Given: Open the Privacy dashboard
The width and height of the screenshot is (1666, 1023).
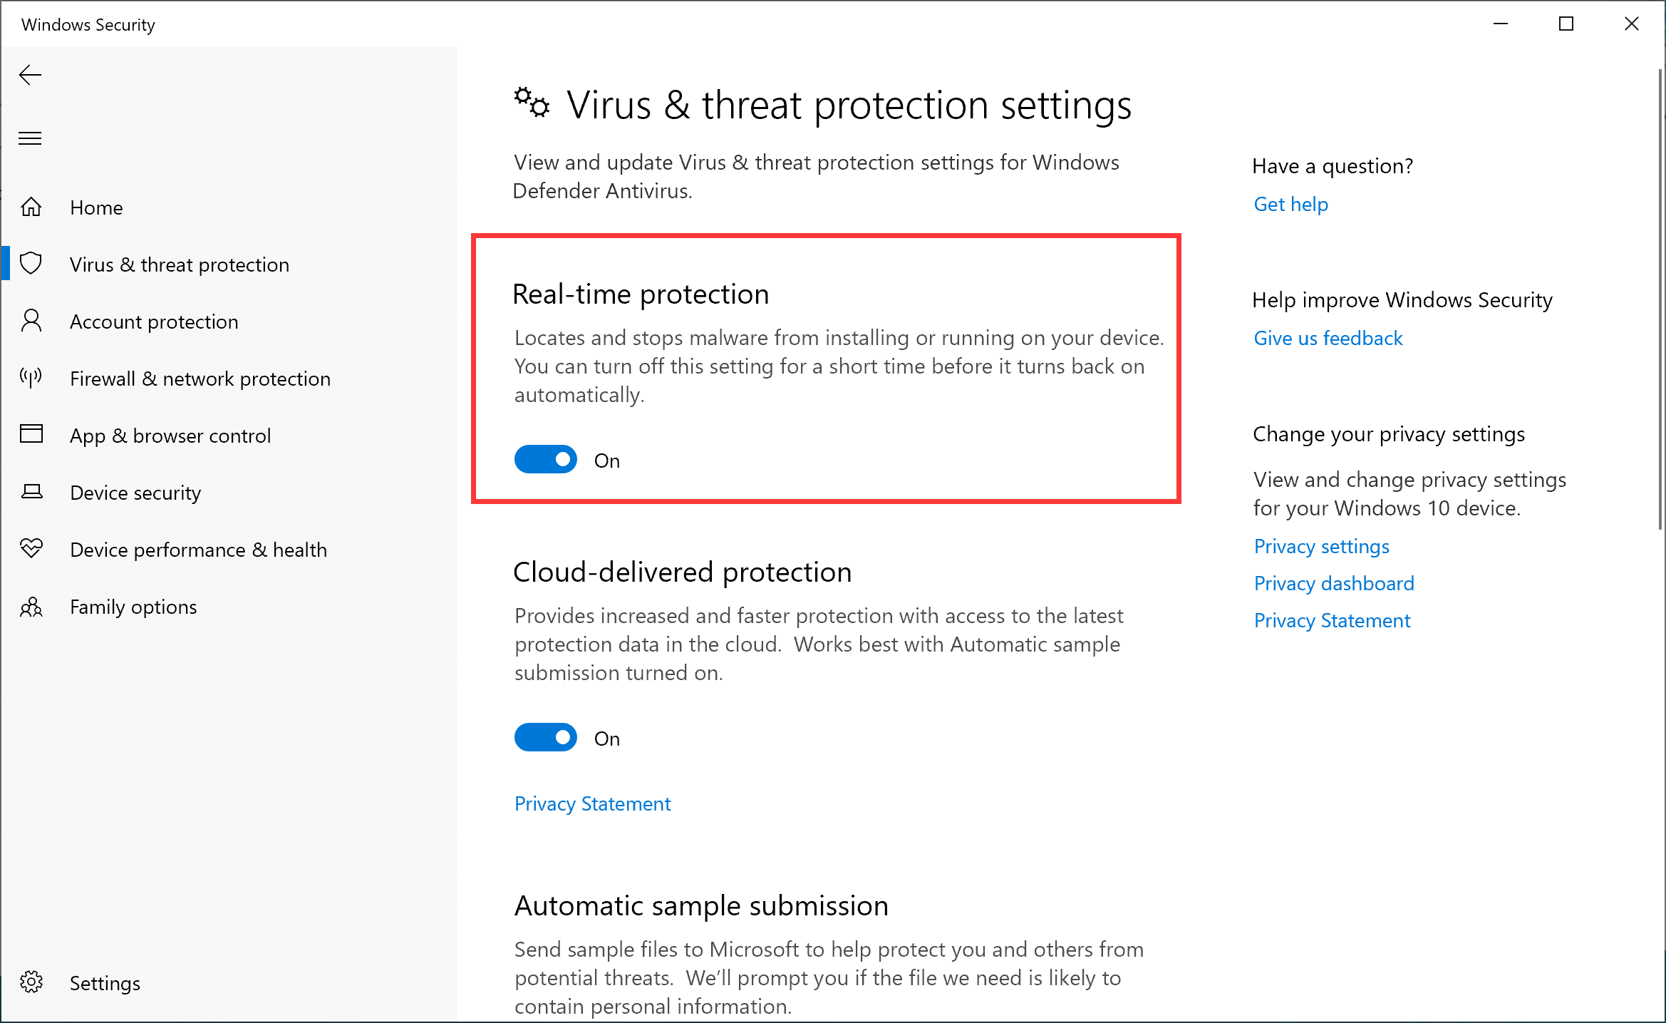Looking at the screenshot, I should tap(1333, 583).
